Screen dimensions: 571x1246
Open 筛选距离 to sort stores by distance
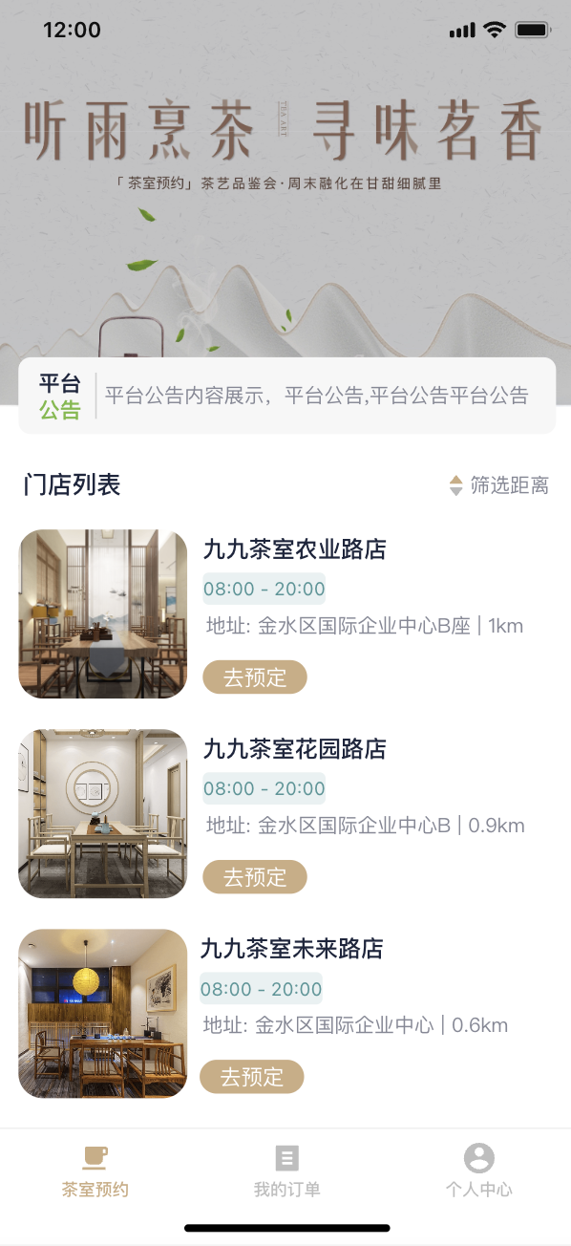click(499, 484)
